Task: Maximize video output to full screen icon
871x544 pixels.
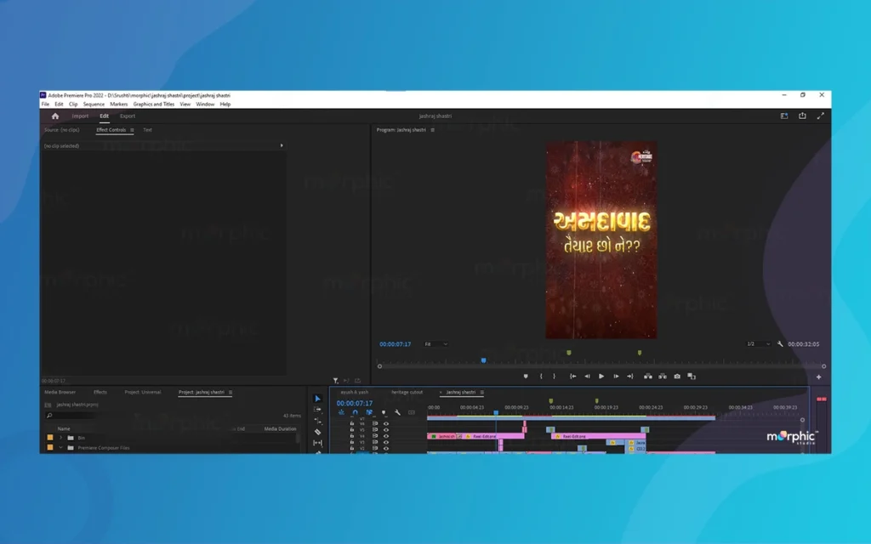Action: (x=821, y=116)
